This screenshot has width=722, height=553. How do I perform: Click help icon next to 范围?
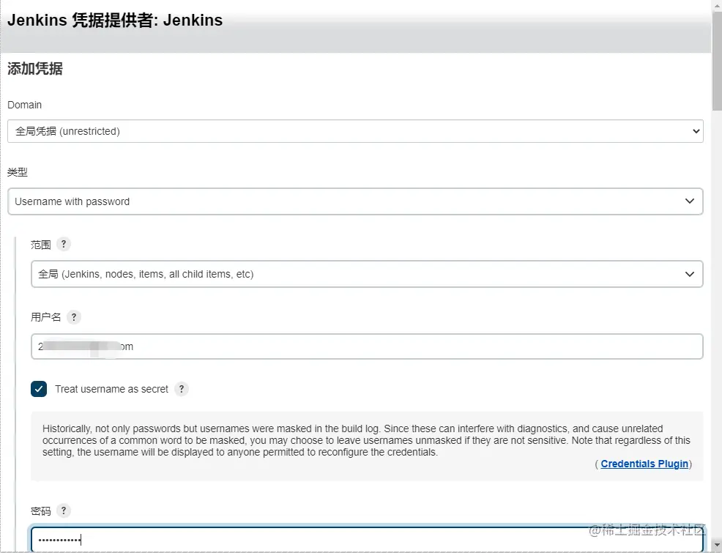tap(64, 244)
